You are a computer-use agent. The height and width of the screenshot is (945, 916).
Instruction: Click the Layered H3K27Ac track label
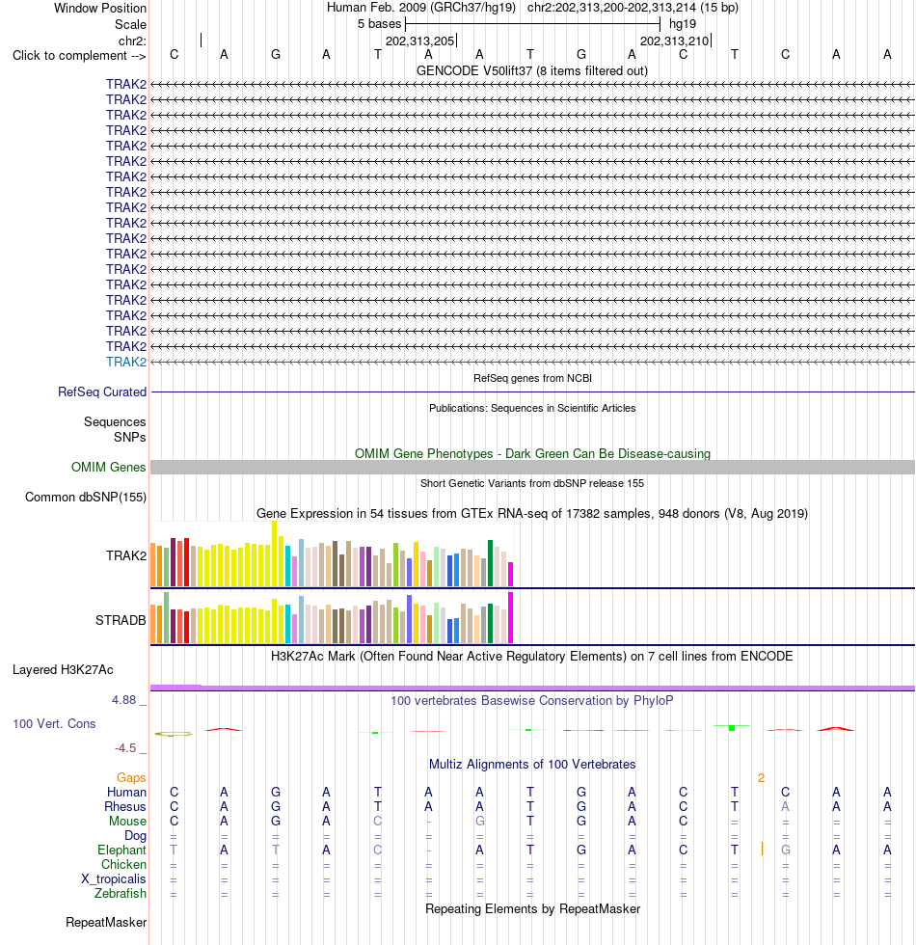[63, 669]
